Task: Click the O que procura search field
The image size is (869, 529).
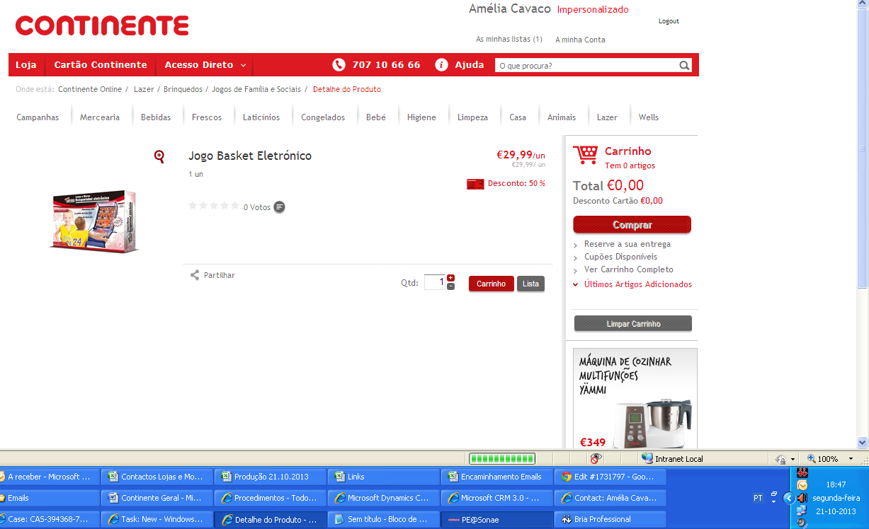Action: tap(586, 66)
